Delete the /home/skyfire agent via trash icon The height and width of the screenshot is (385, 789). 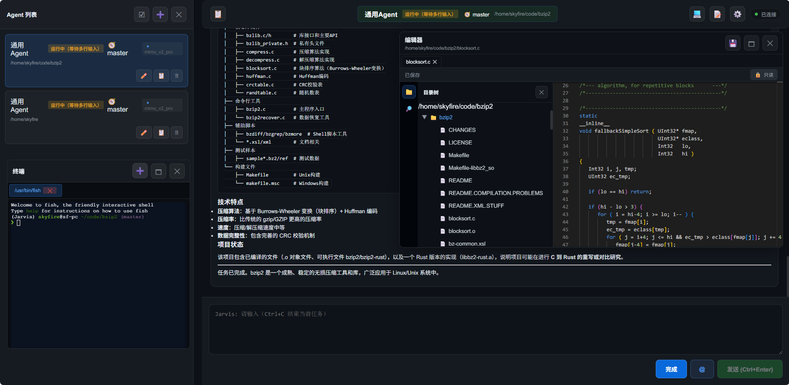tap(177, 133)
